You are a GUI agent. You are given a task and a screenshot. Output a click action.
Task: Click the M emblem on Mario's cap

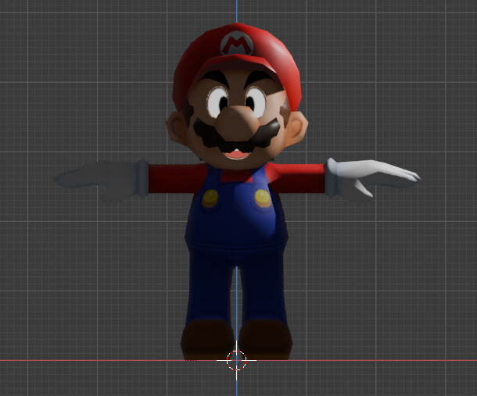point(237,45)
